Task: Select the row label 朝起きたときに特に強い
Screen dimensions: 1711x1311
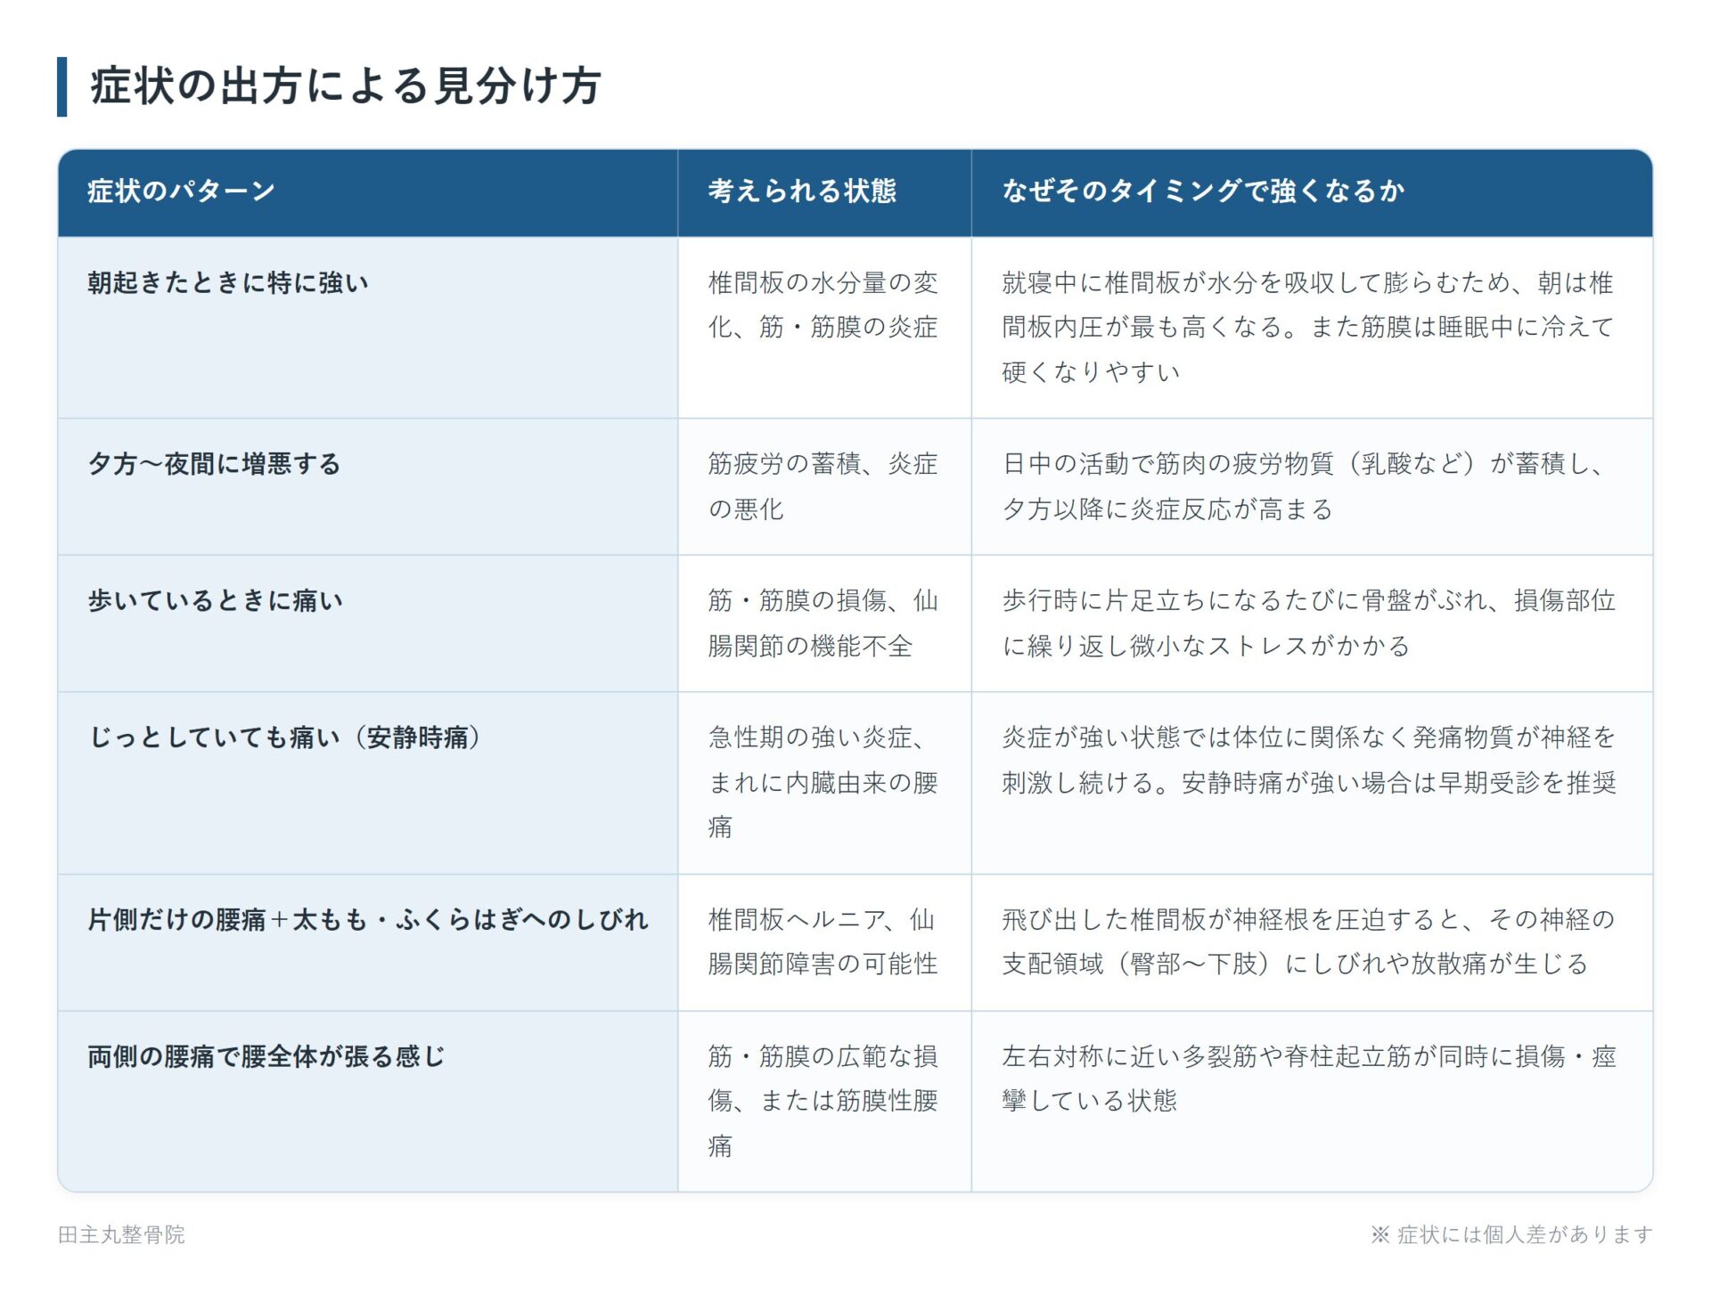Action: click(228, 282)
